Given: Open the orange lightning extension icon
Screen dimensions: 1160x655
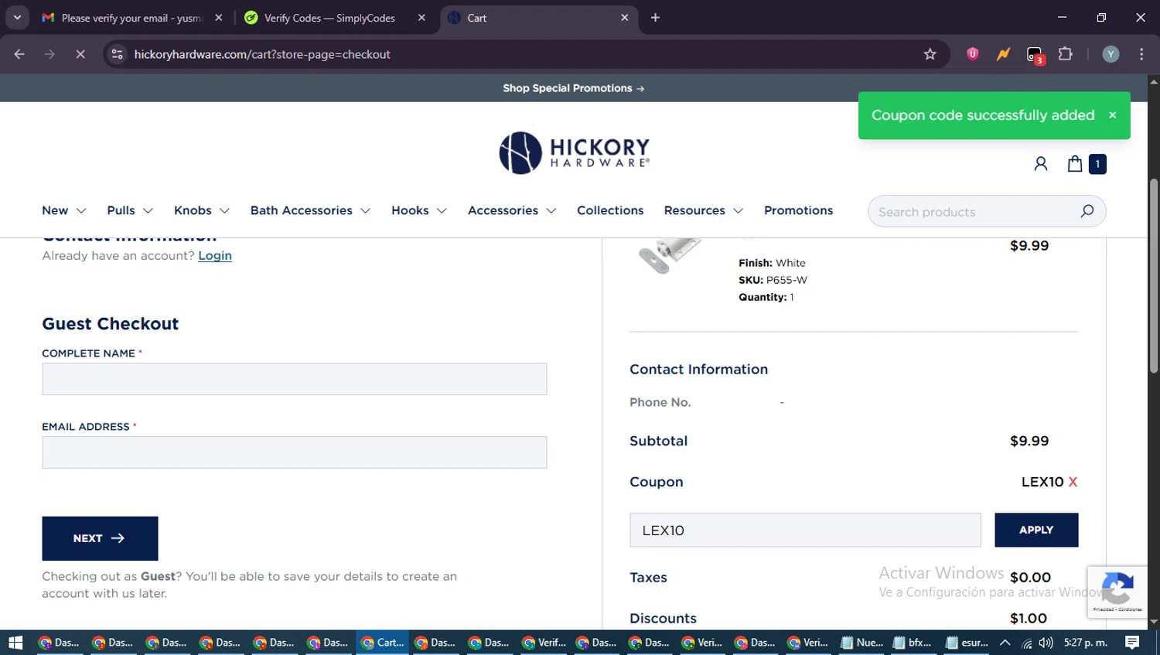Looking at the screenshot, I should click(1003, 54).
